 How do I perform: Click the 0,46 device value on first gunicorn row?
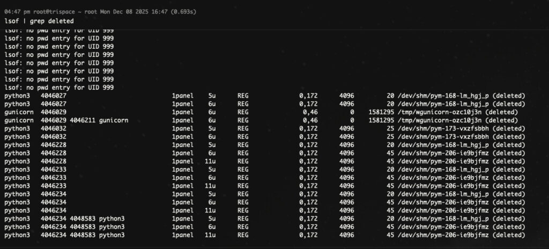310,112
